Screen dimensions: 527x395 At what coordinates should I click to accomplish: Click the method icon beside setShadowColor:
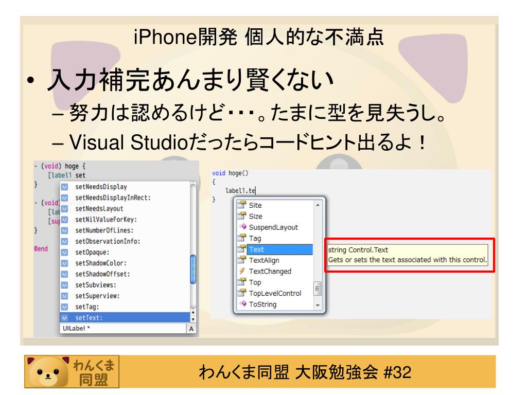[64, 263]
